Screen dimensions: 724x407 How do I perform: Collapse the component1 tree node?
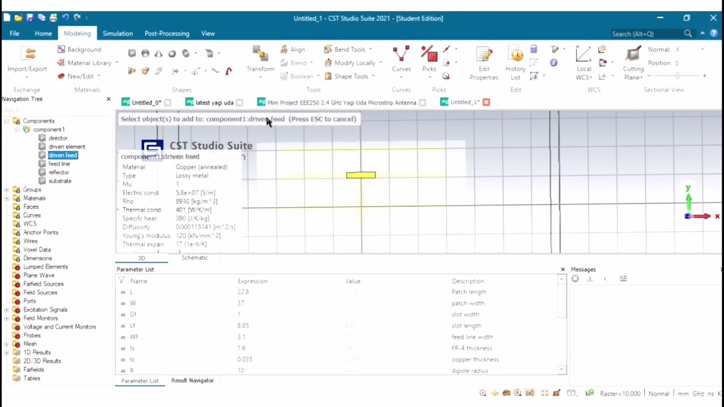point(17,129)
